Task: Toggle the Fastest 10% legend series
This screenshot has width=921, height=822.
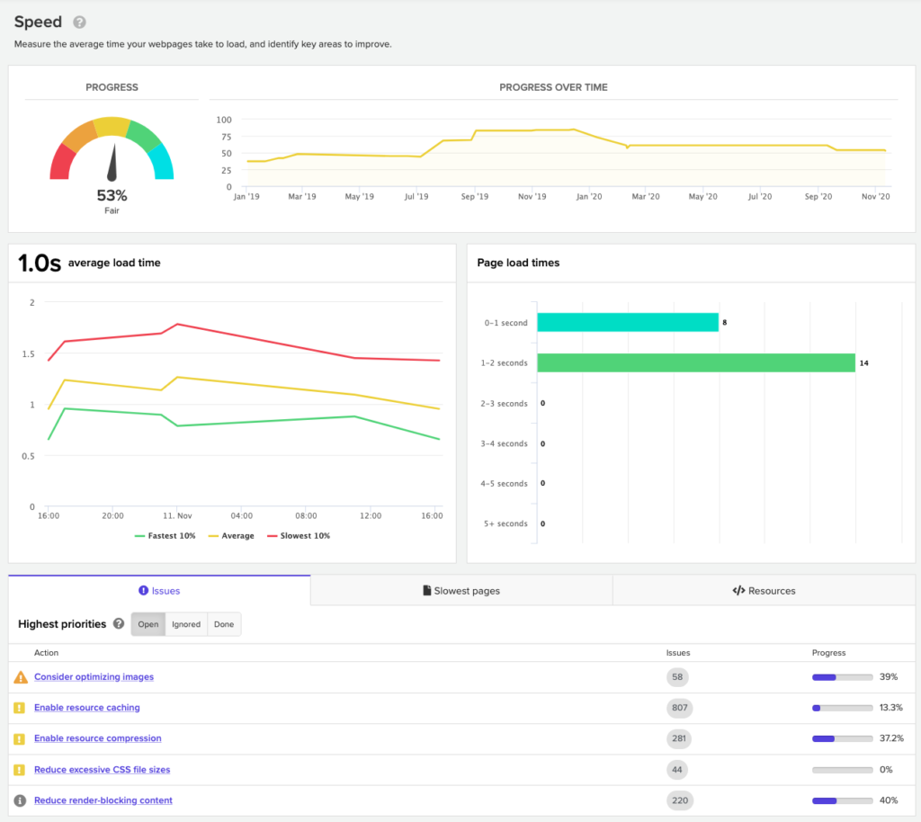Action: click(x=165, y=535)
